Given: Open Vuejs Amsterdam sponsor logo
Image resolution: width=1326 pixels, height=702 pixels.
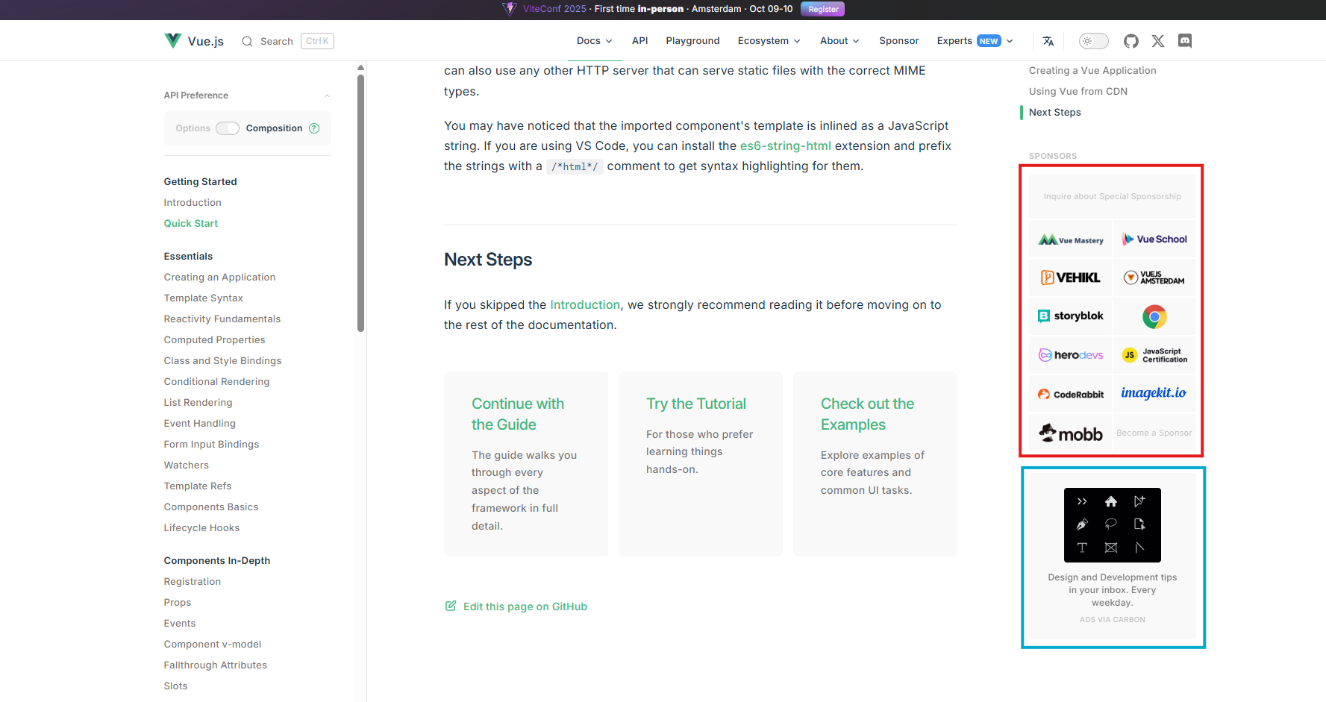Looking at the screenshot, I should [x=1154, y=278].
